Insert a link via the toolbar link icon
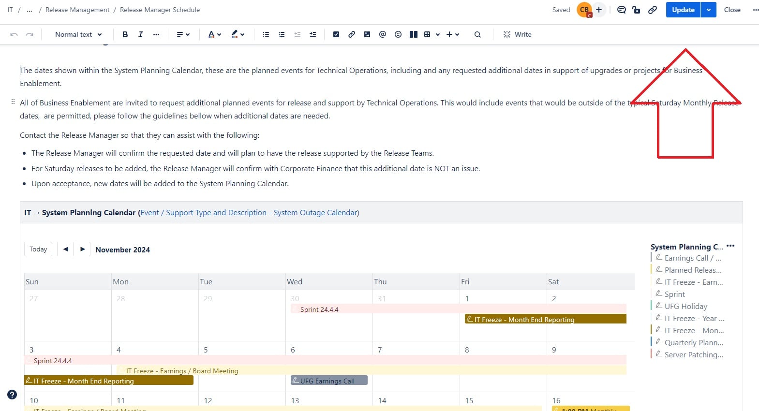The width and height of the screenshot is (759, 411). (352, 34)
